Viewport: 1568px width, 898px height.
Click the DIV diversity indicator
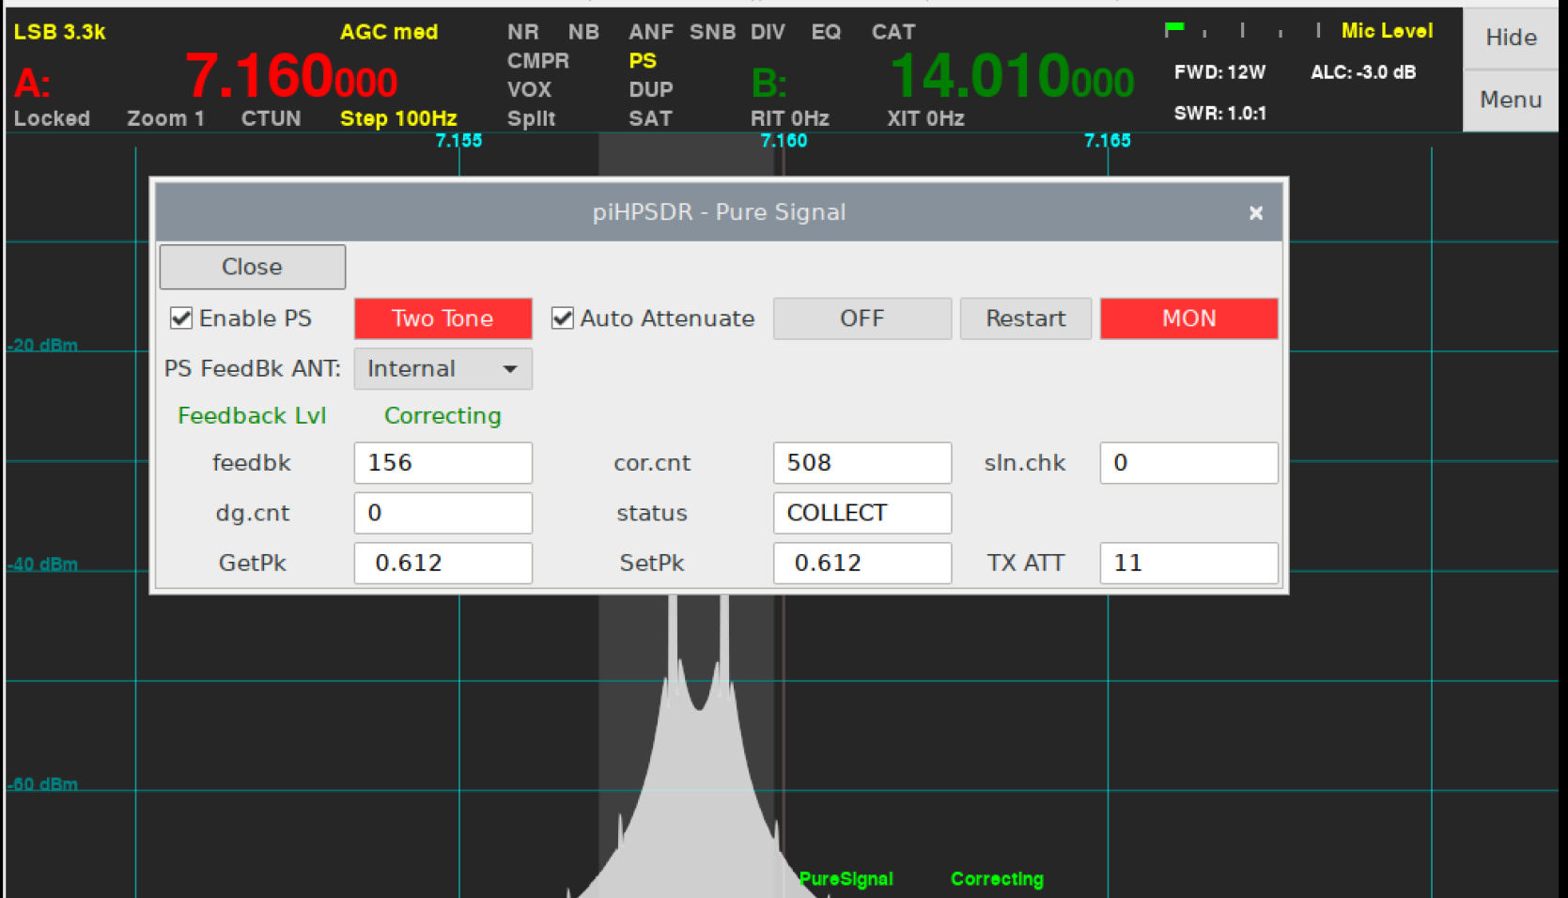coord(768,32)
